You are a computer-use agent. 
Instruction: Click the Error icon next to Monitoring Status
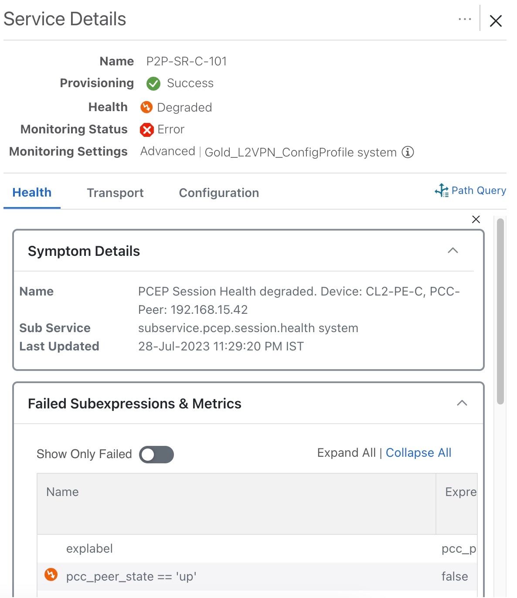point(146,129)
